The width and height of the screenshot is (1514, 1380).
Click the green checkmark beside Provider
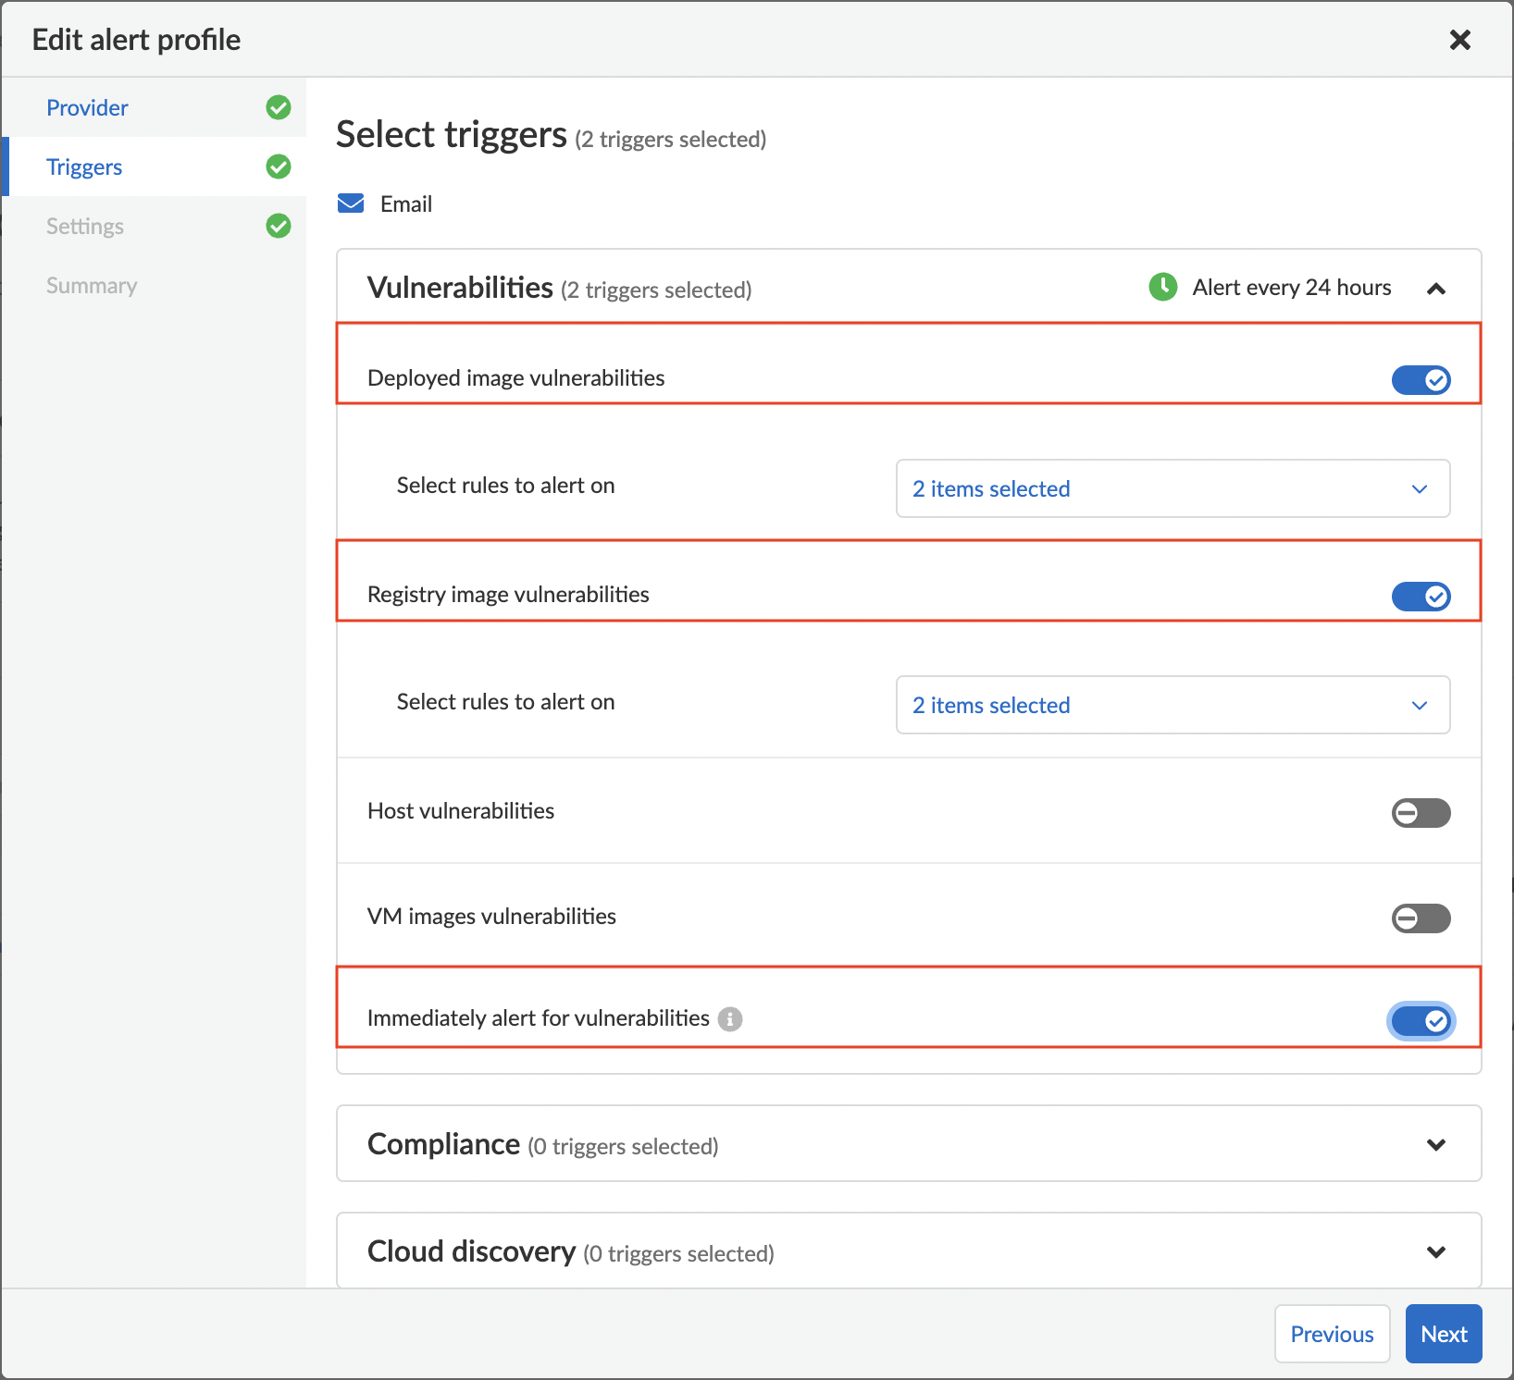click(x=279, y=107)
